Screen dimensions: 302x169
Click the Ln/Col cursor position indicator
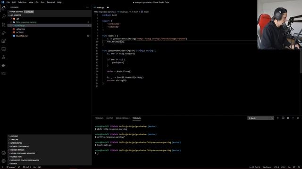point(255,167)
